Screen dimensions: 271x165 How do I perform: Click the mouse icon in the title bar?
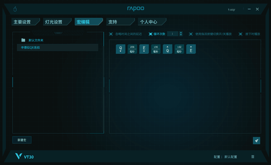click(x=15, y=9)
